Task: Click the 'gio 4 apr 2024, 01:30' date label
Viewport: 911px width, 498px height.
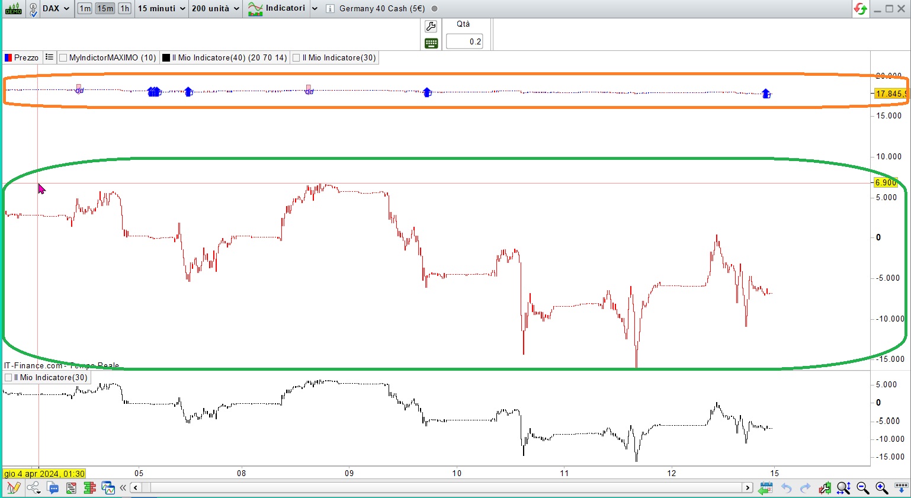Action: [44, 474]
